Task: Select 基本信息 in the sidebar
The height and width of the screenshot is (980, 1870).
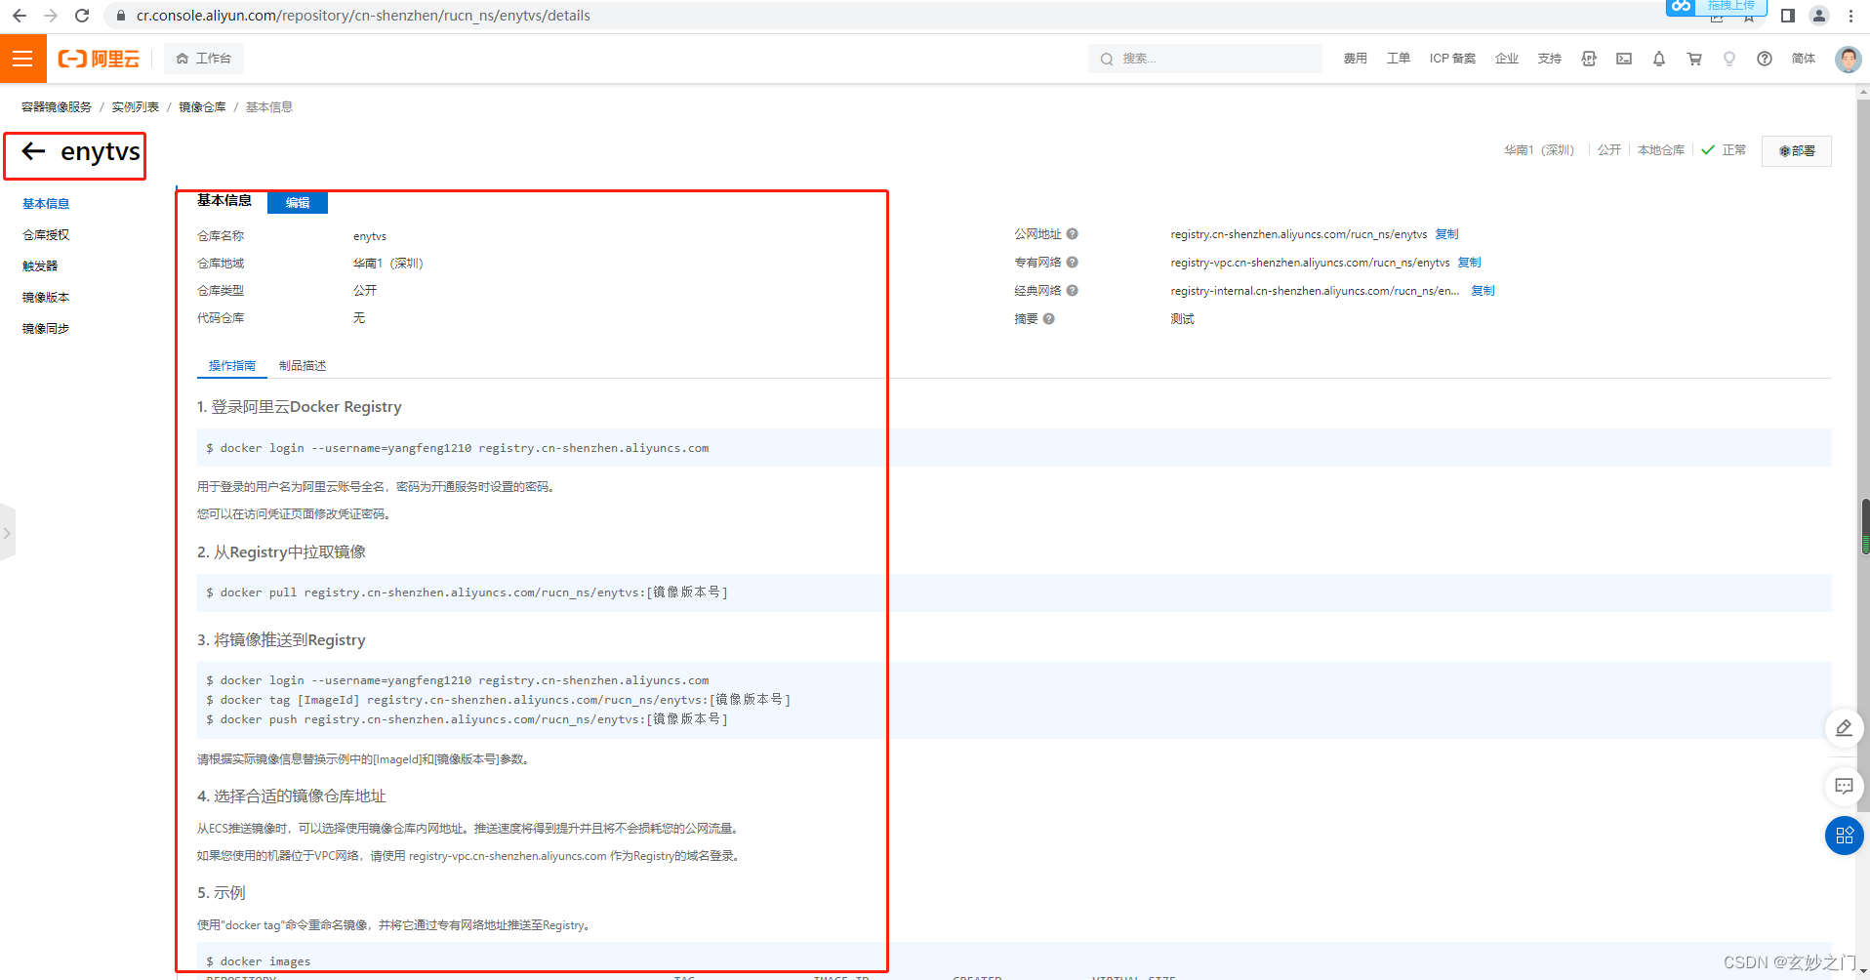Action: [x=46, y=204]
